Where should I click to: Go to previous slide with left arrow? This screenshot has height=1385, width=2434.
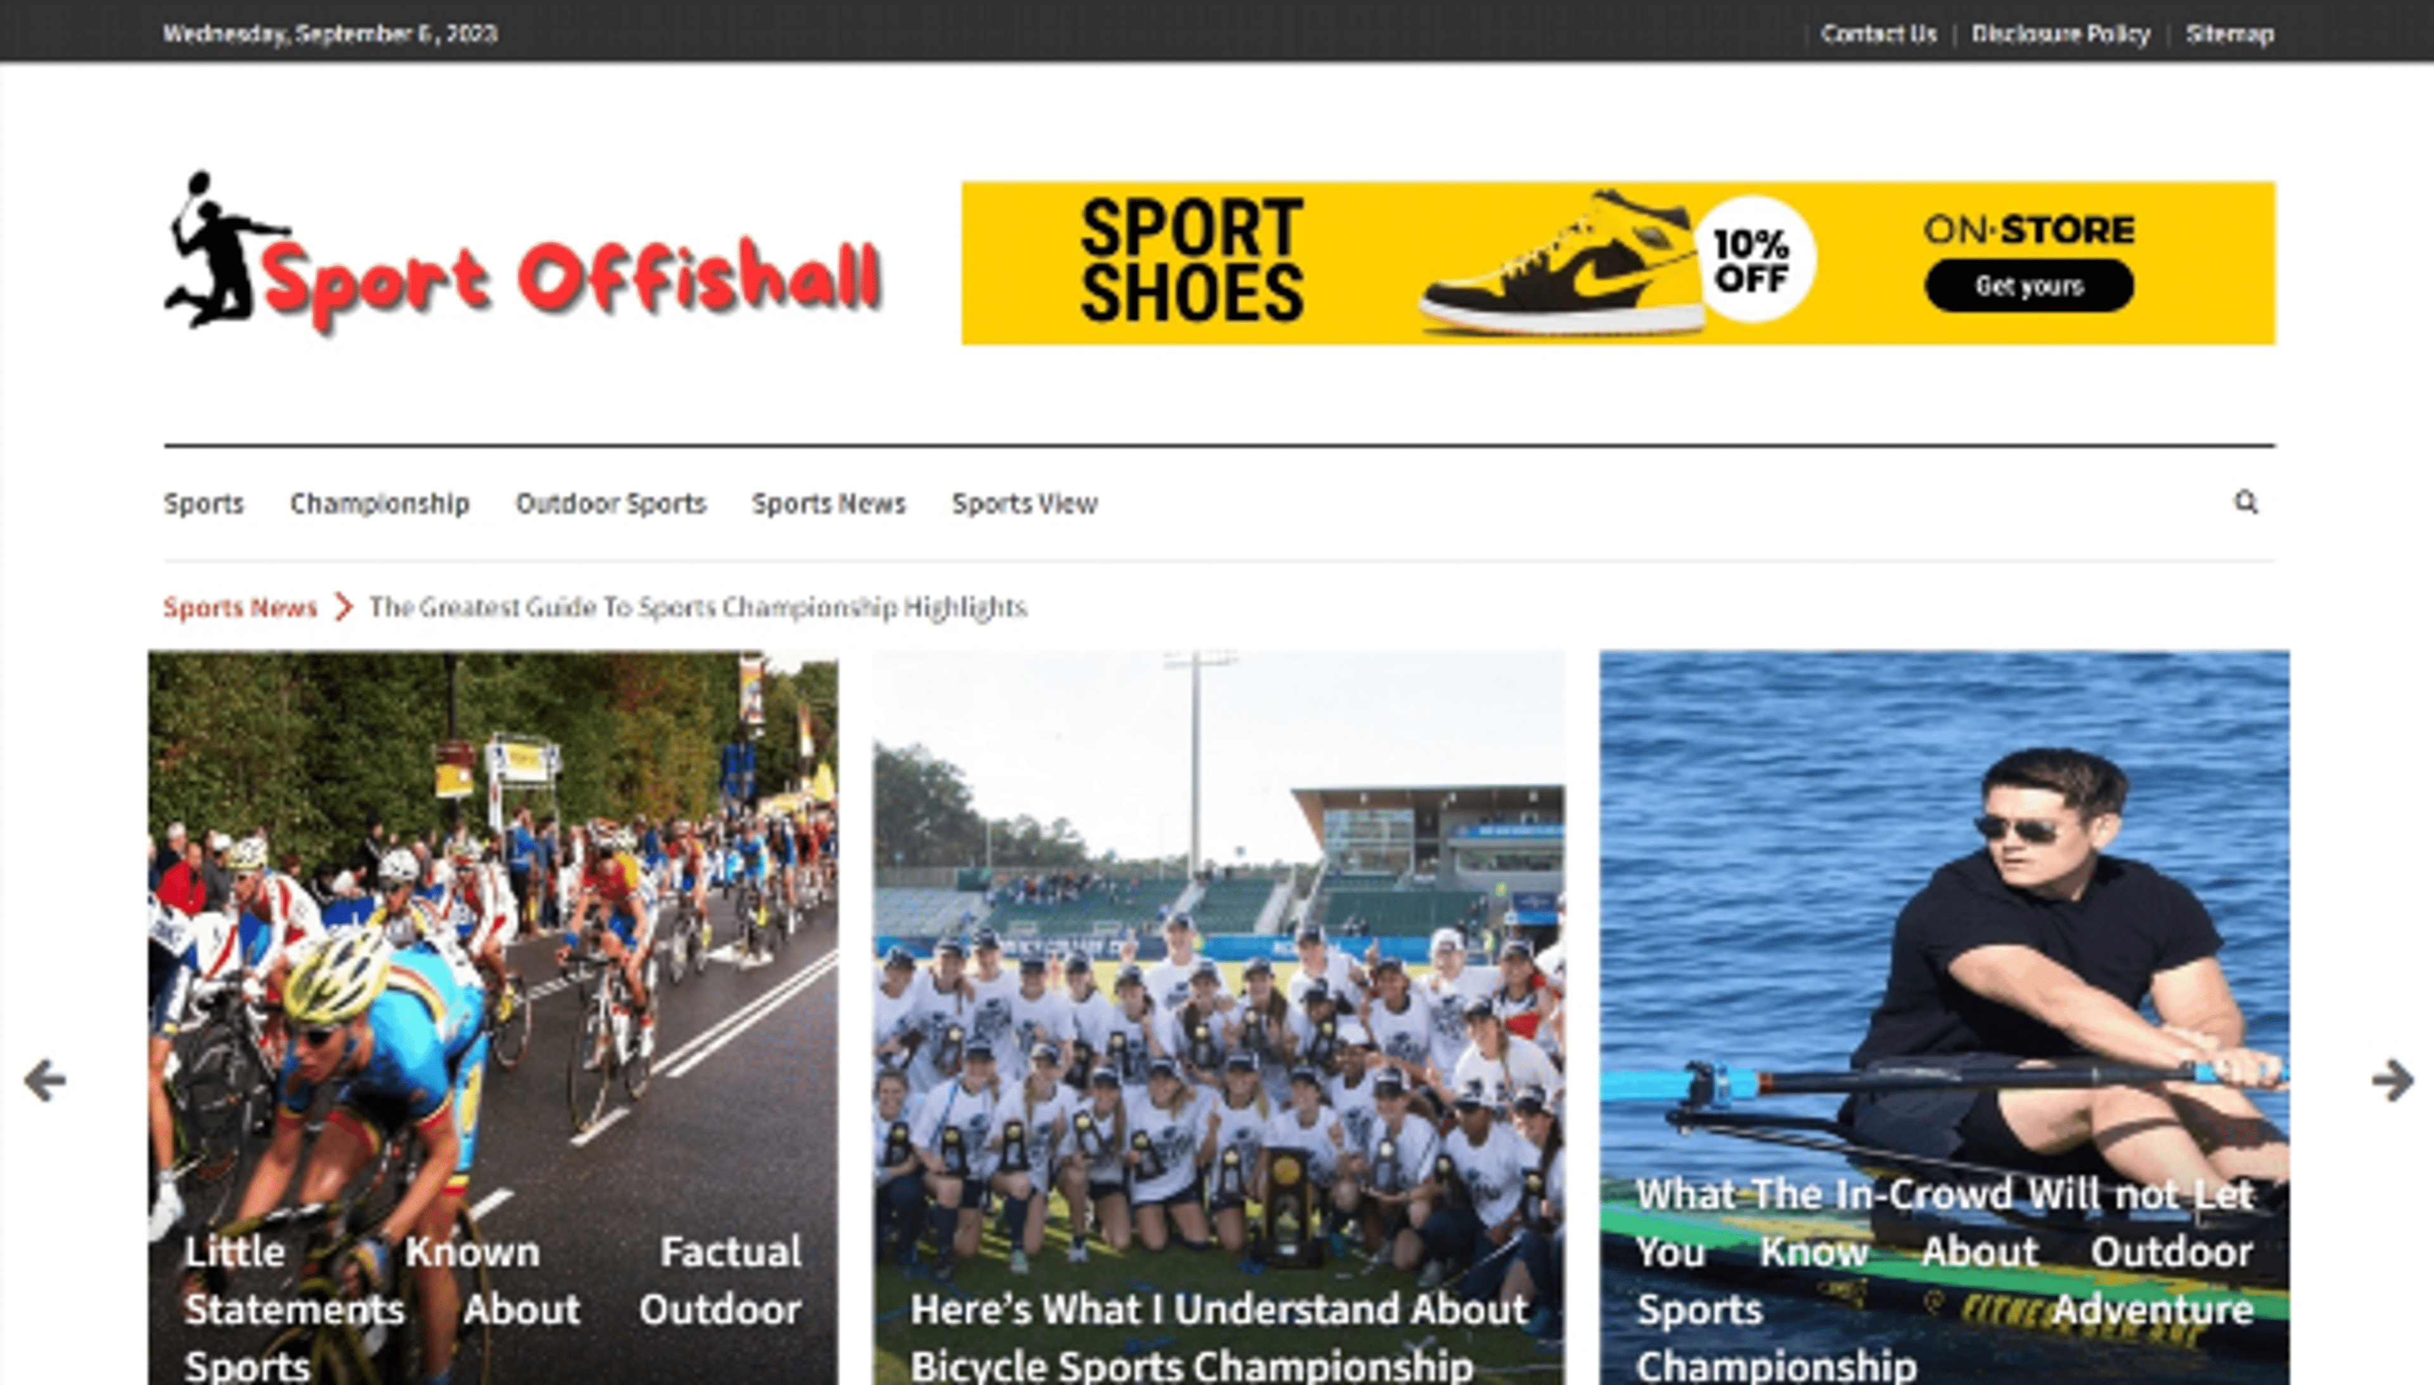pyautogui.click(x=45, y=1081)
